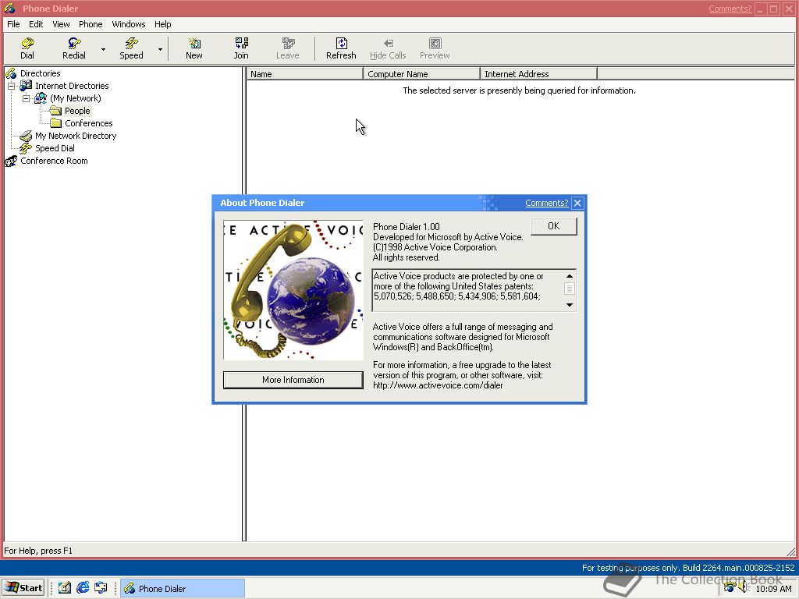The width and height of the screenshot is (799, 599).
Task: Sort by the Computer Name column header
Action: pos(422,74)
